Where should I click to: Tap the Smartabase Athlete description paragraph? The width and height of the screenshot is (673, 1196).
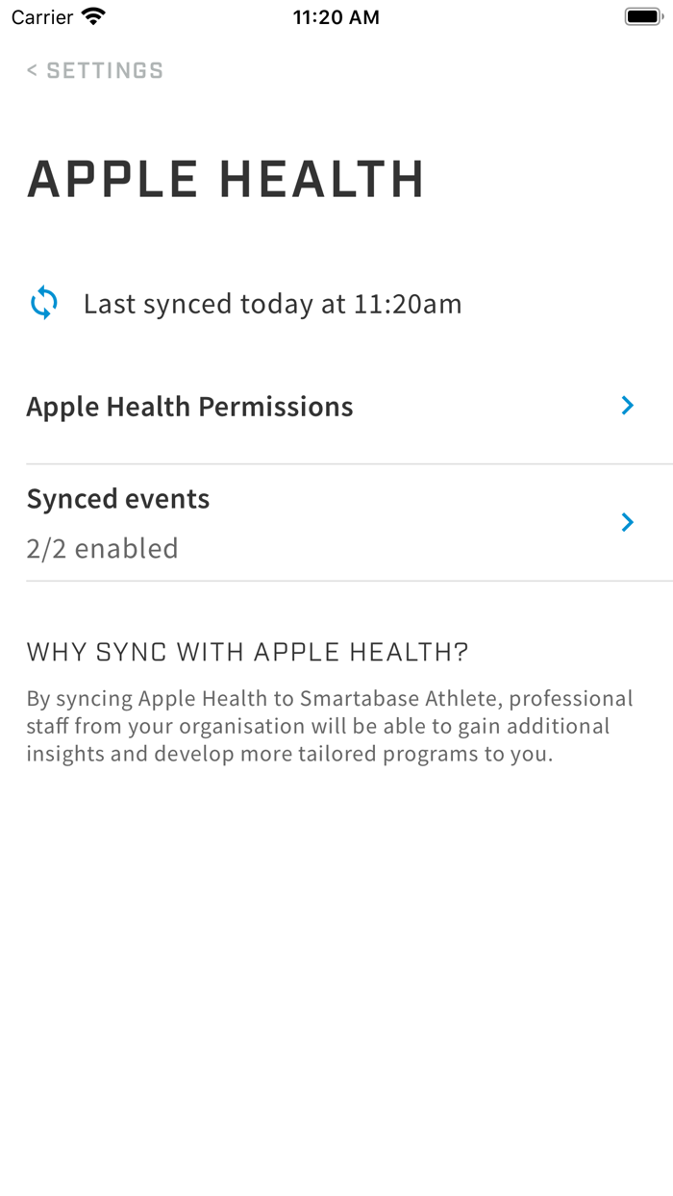(x=330, y=726)
